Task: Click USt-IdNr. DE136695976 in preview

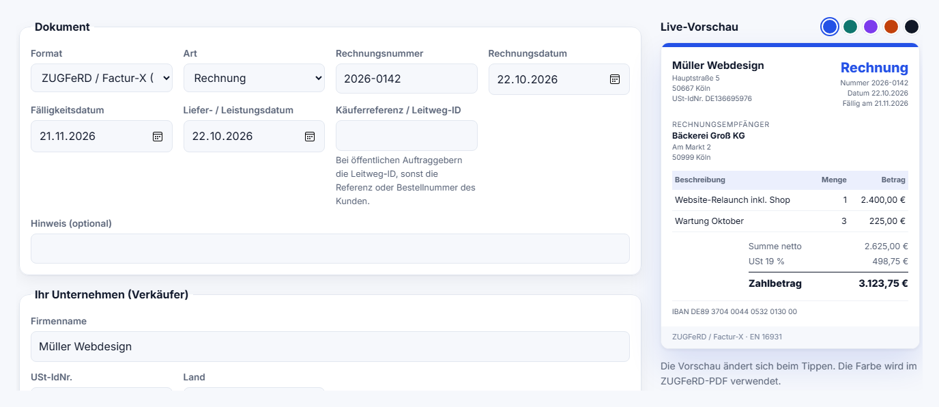Action: (712, 98)
